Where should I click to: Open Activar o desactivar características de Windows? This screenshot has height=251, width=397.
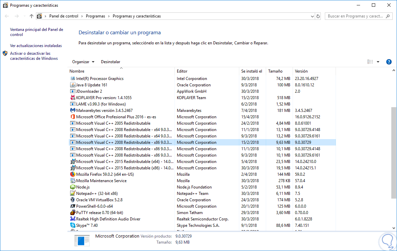[34, 56]
